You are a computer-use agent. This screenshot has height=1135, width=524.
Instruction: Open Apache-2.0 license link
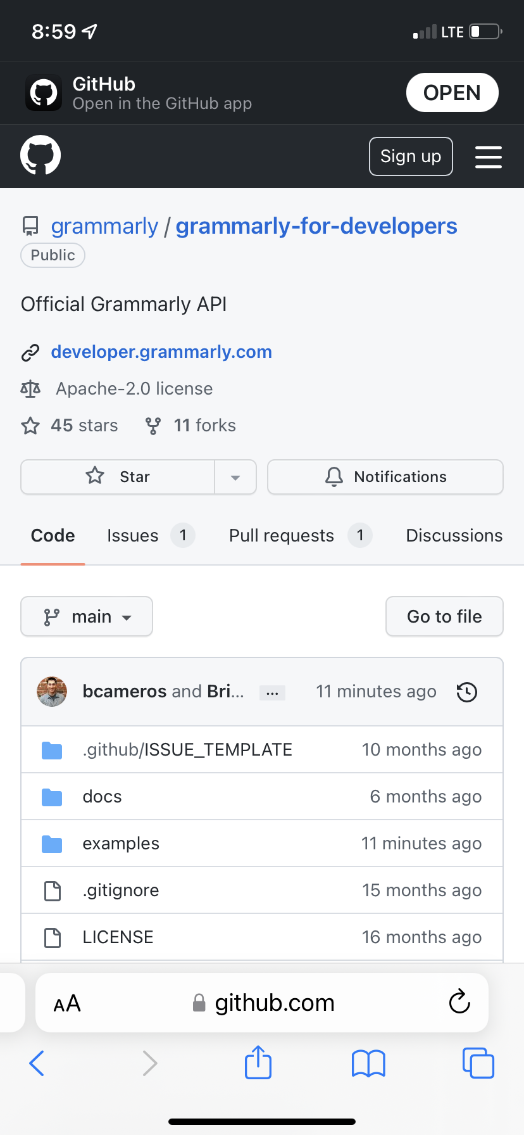point(134,389)
